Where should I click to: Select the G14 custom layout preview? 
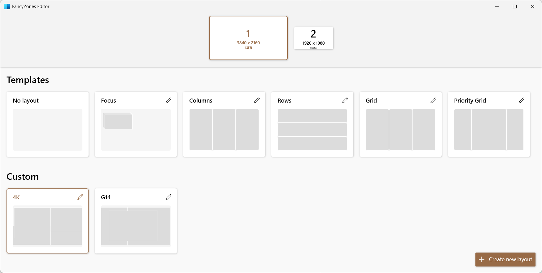click(x=136, y=226)
